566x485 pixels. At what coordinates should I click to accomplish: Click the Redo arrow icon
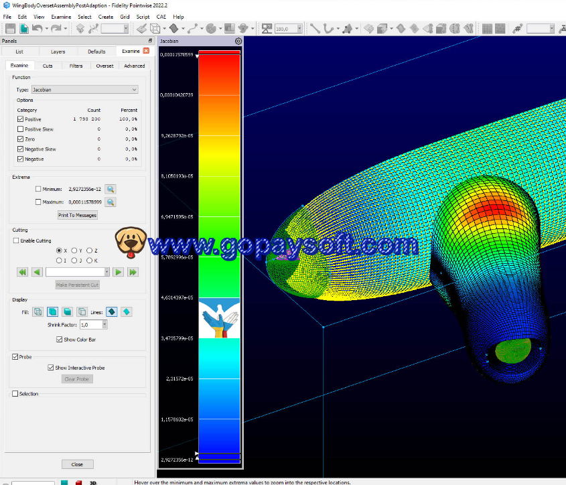coord(56,28)
